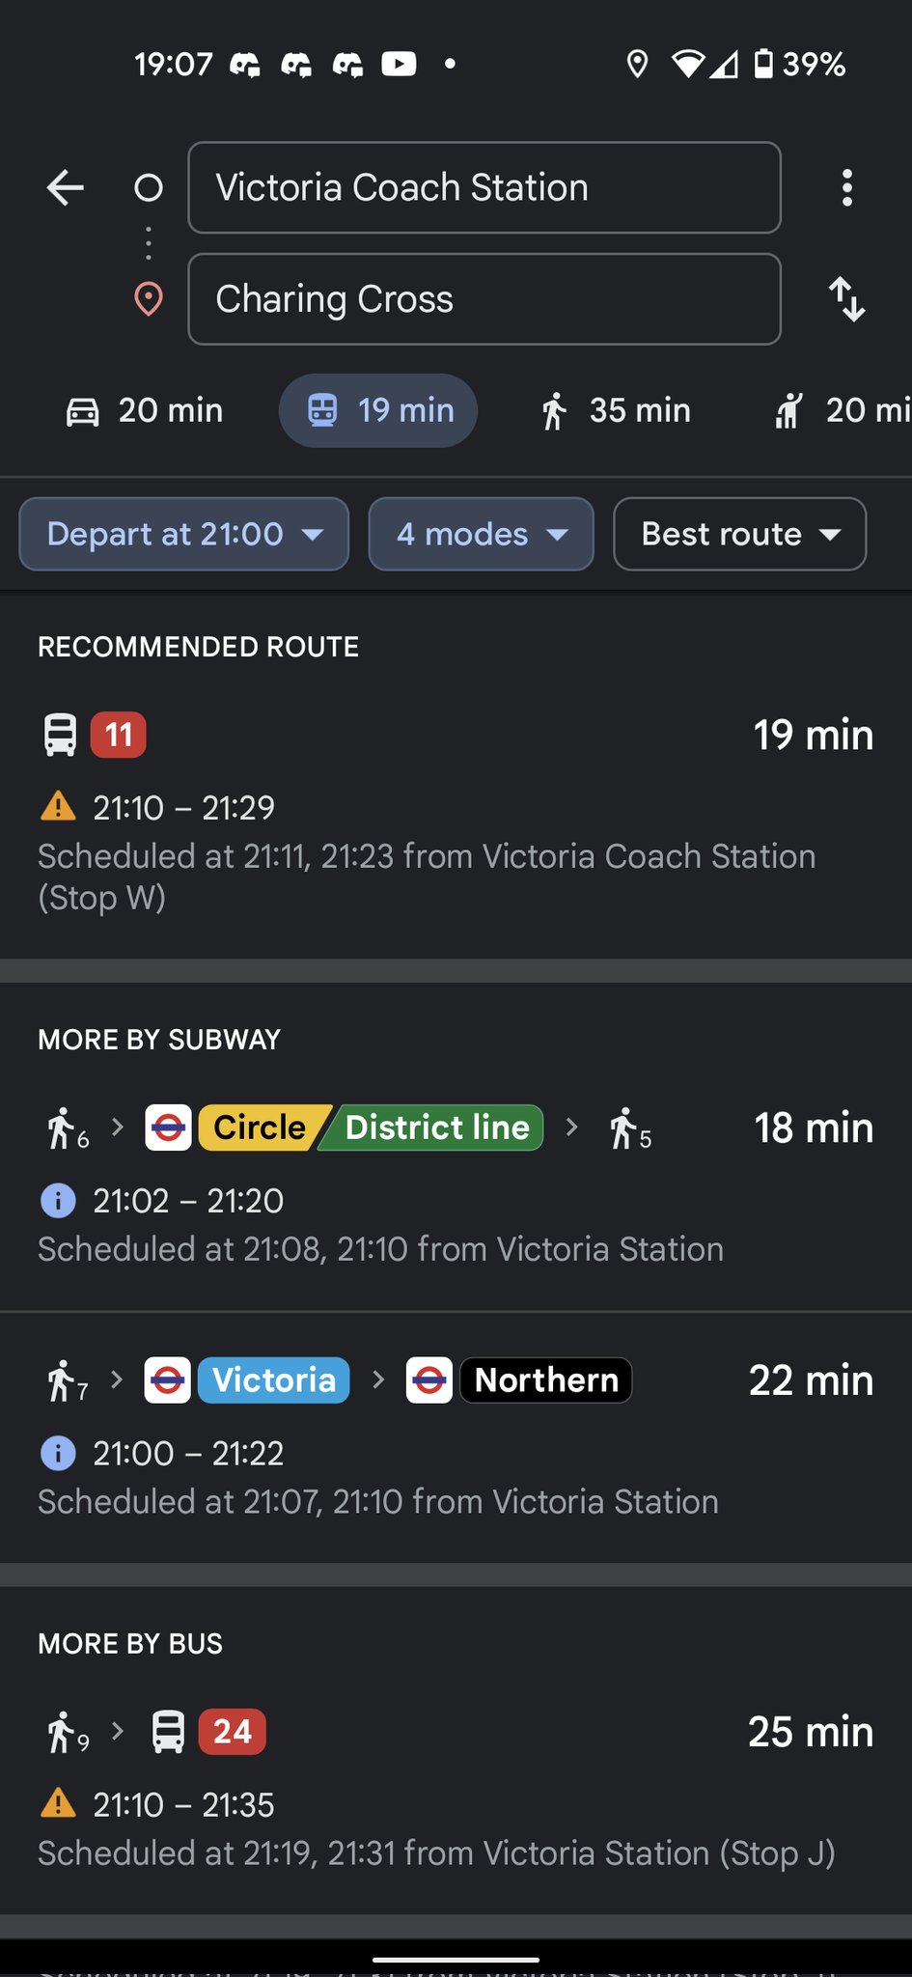
Task: Tap the red destination pin icon
Action: coord(148,299)
